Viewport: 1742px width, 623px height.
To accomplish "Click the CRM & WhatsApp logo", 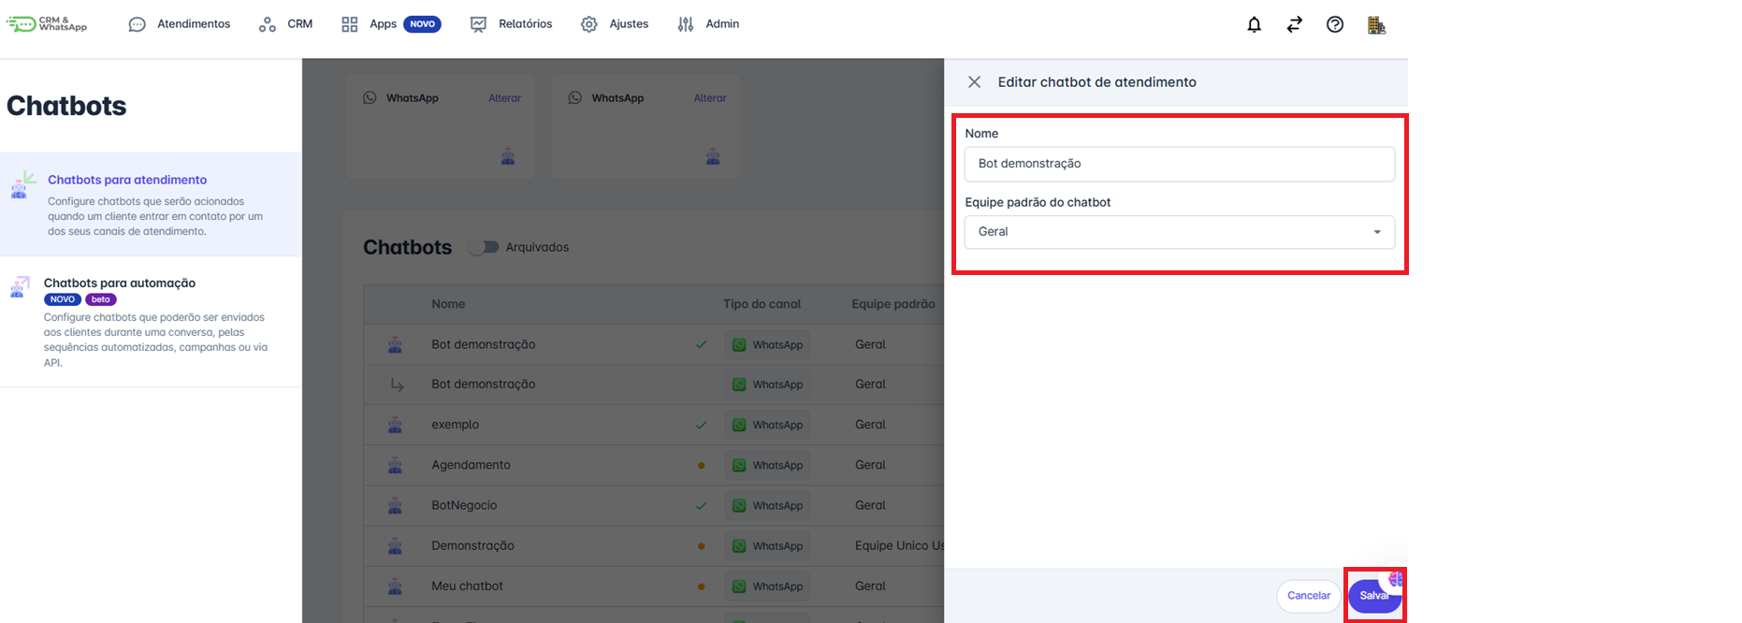I will (x=48, y=24).
